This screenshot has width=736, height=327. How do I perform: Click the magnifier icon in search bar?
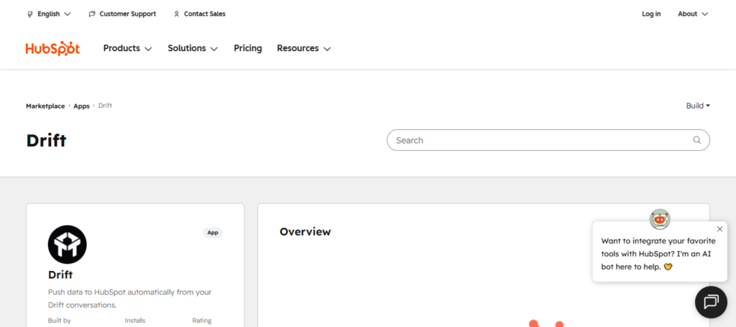(697, 140)
